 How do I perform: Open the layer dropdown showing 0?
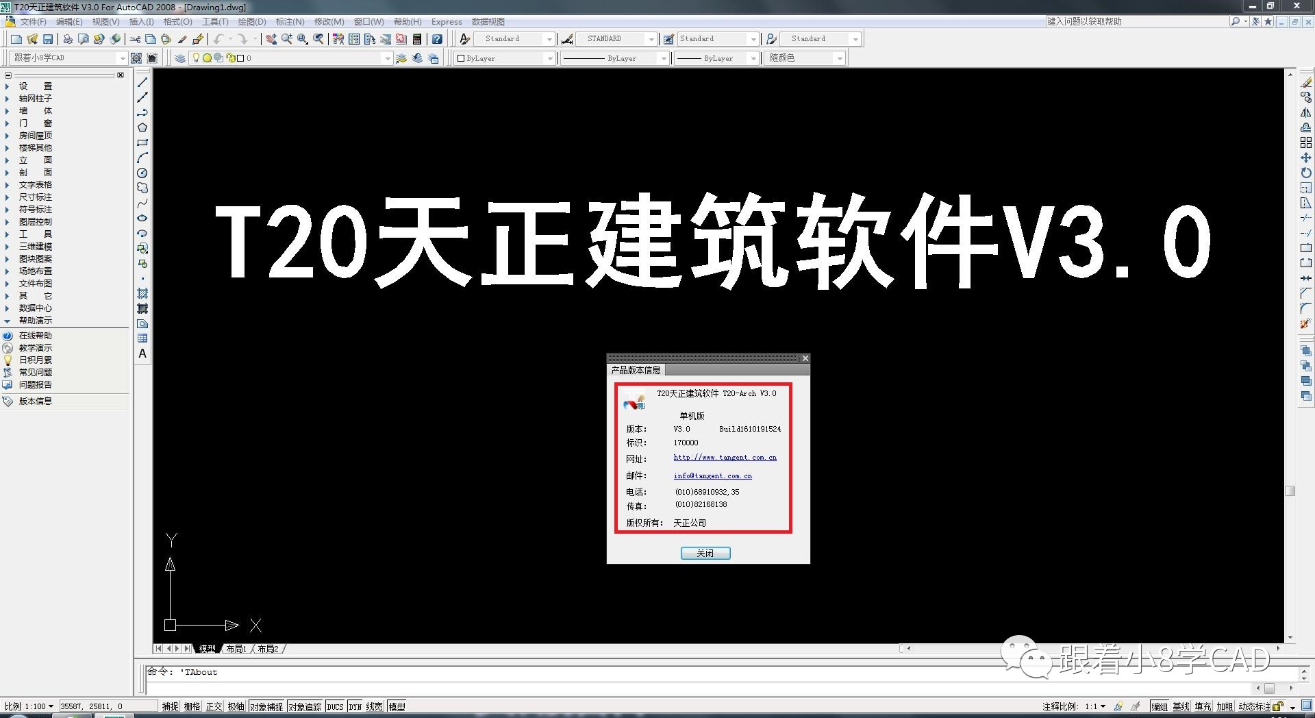tap(291, 58)
